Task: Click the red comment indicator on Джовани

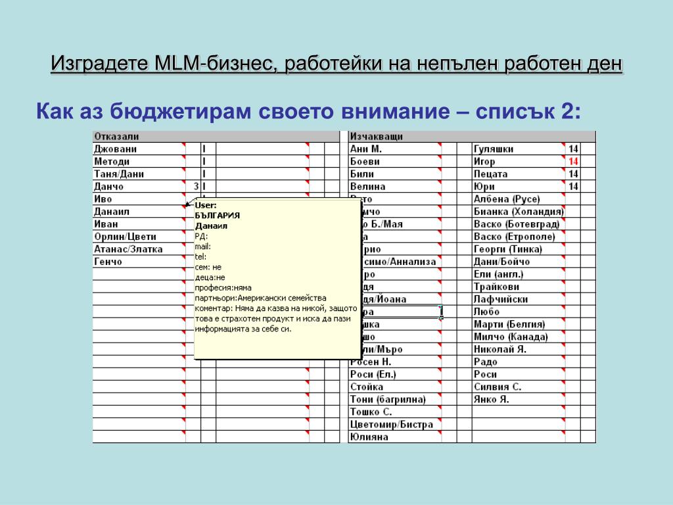Action: click(184, 145)
